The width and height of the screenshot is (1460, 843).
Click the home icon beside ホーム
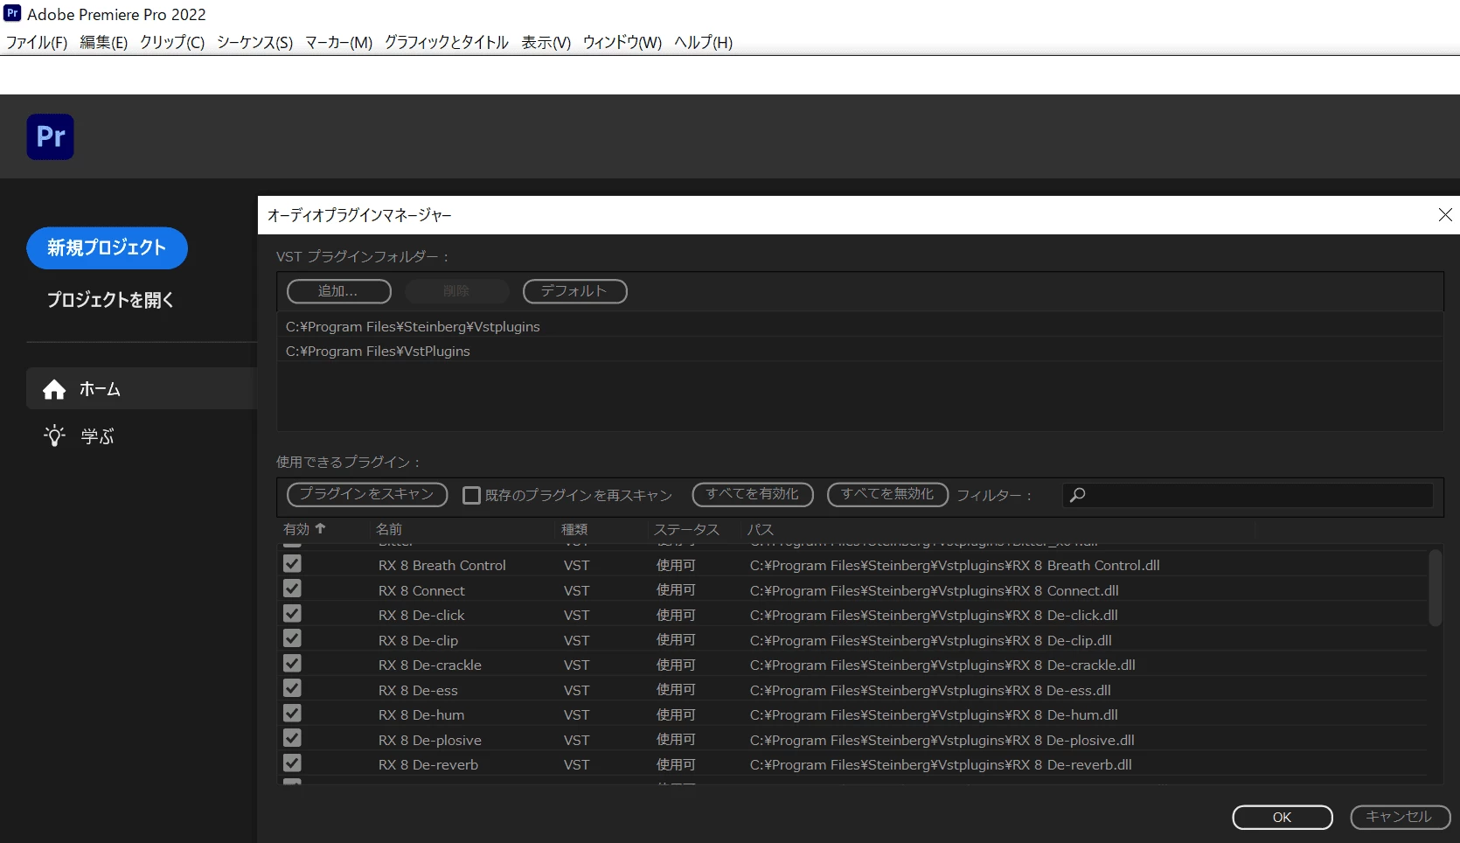(x=54, y=389)
